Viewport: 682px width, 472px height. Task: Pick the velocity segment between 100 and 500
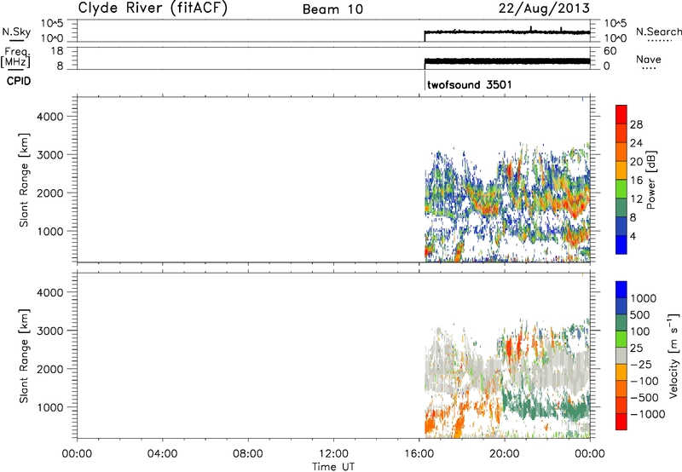(x=621, y=323)
